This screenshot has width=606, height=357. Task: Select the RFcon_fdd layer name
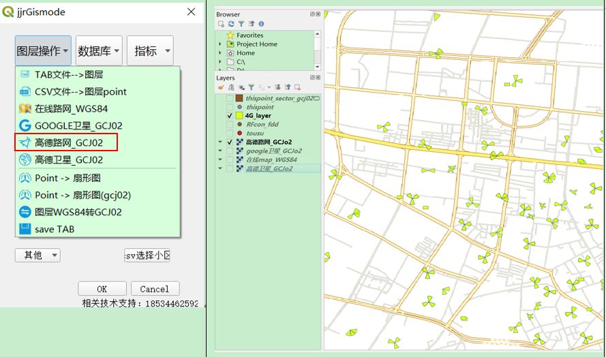click(x=262, y=125)
